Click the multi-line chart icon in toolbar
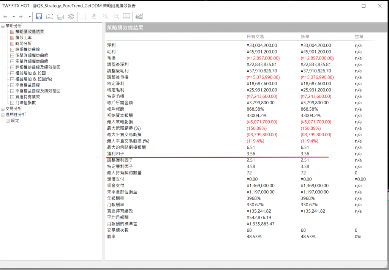 (x=139, y=16)
